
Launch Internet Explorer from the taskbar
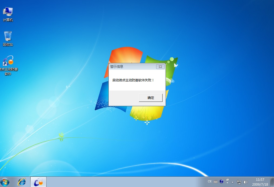click(22, 182)
